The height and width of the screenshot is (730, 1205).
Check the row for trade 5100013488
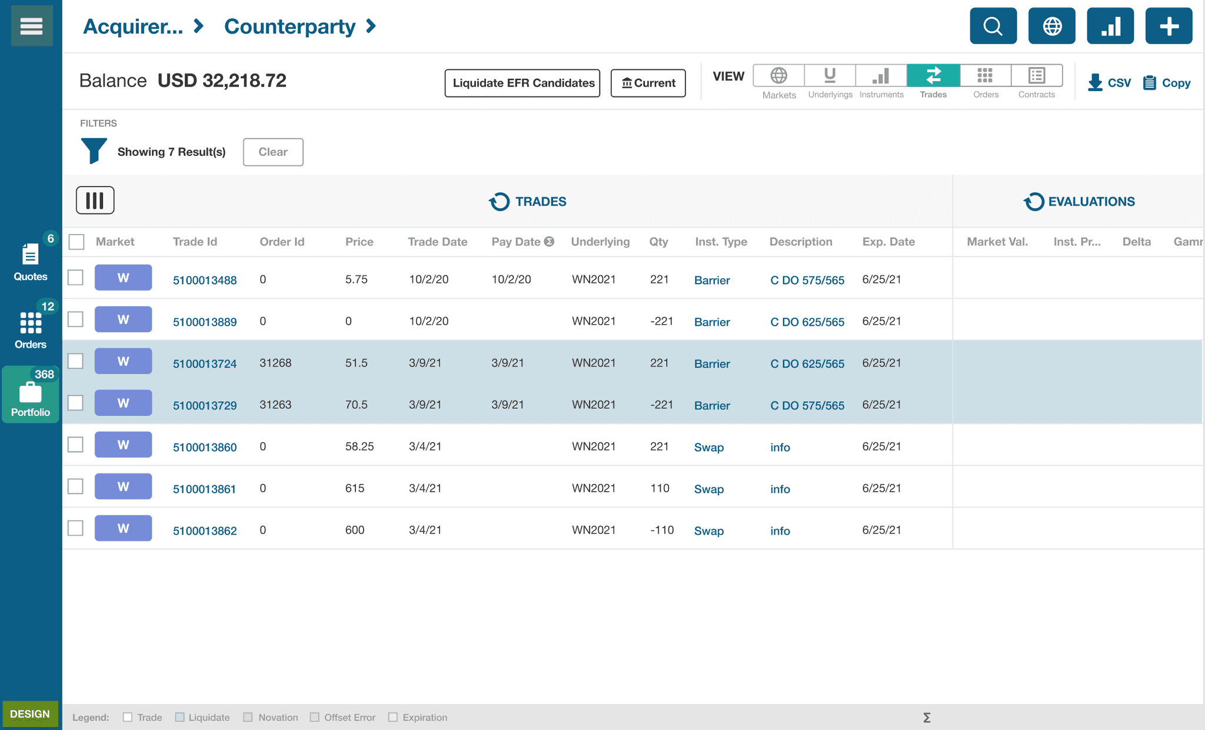(x=75, y=278)
